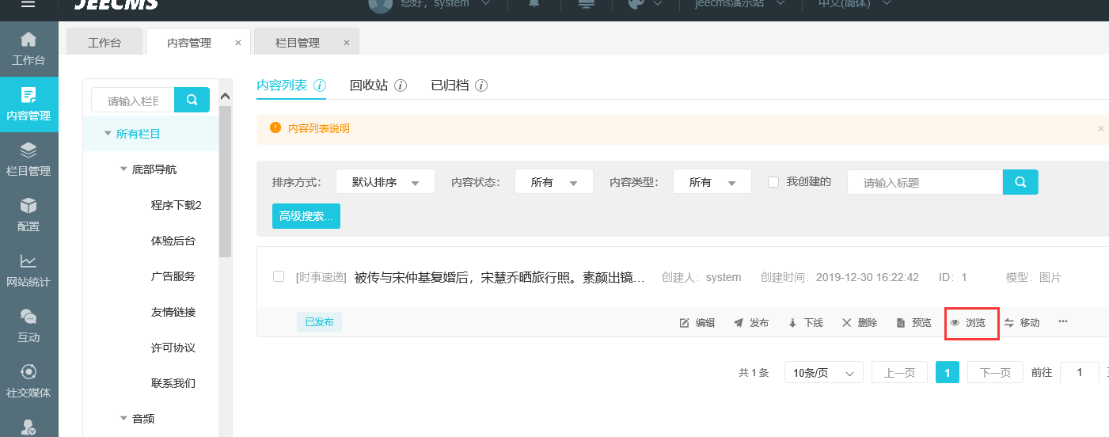This screenshot has height=437, width=1109.
Task: Check the 我创建的 checkbox
Action: tap(773, 182)
